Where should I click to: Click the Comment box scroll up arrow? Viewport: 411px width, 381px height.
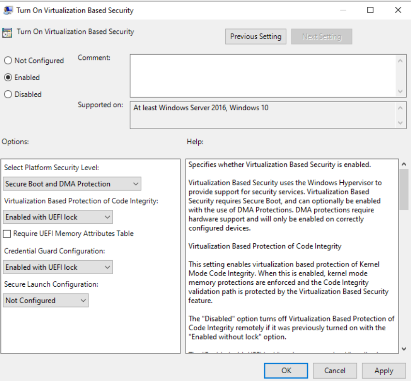[x=400, y=60]
